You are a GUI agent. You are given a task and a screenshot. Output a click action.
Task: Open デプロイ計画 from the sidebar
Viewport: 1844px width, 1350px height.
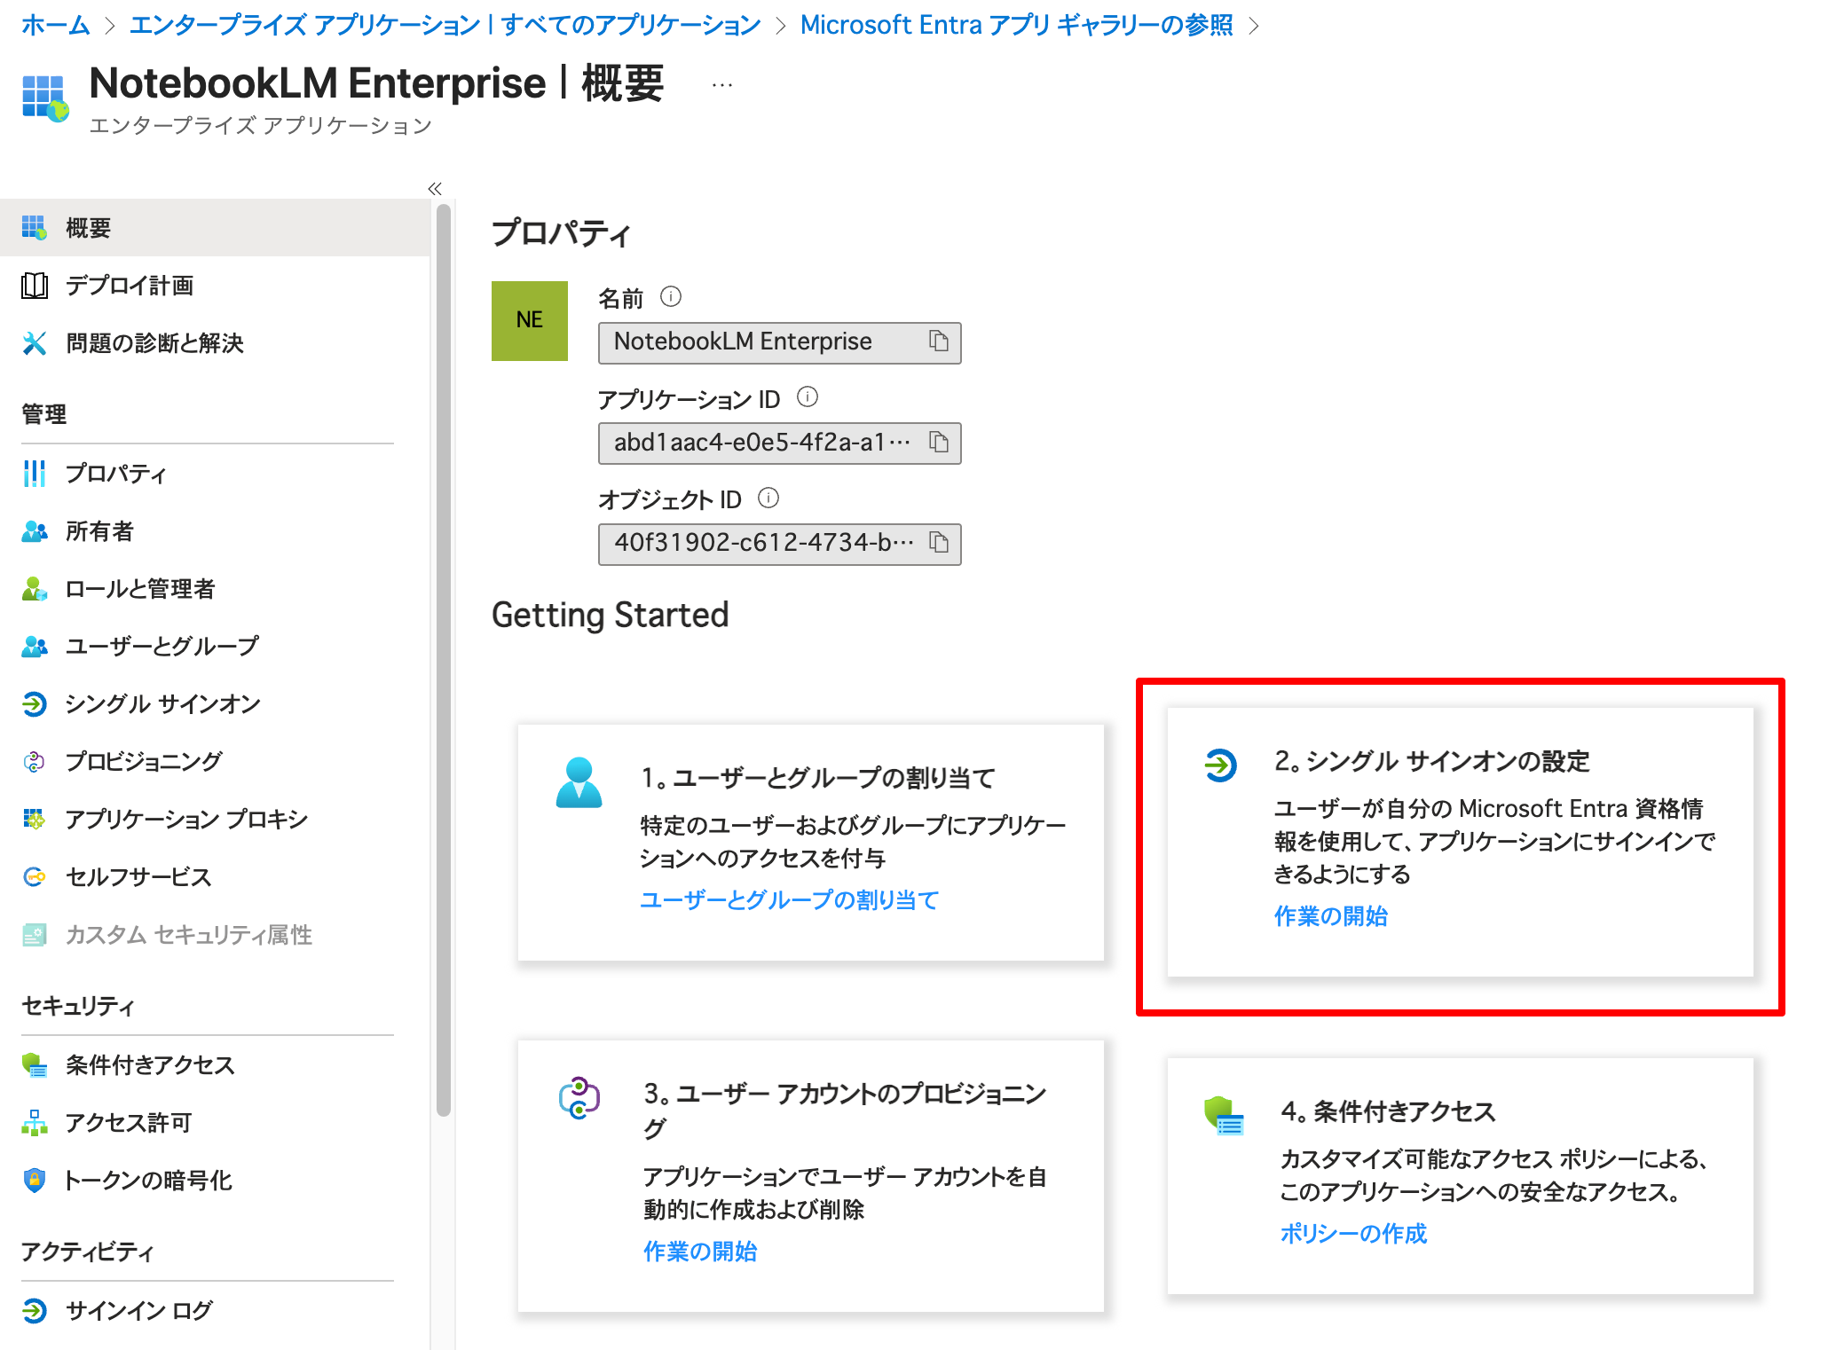pyautogui.click(x=130, y=286)
